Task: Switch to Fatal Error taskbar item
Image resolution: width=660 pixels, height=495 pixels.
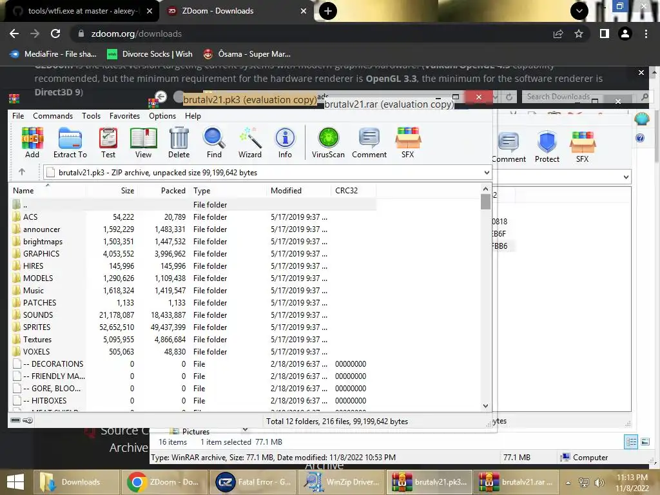Action: tap(253, 482)
